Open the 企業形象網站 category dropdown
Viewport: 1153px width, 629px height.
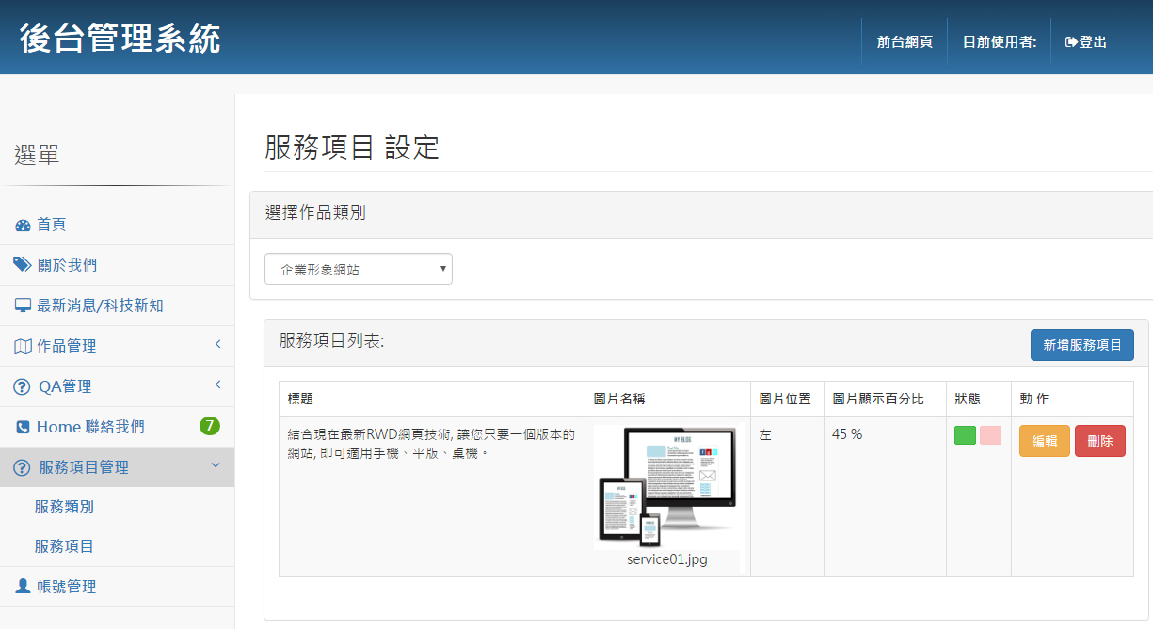click(x=359, y=269)
